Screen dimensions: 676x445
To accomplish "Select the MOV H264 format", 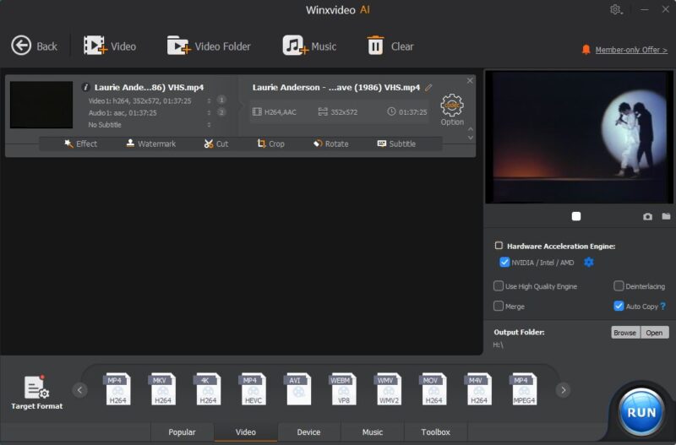I will pos(433,389).
